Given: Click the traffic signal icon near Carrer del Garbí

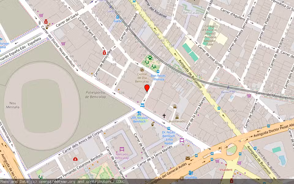Looking at the screenshot, I should tap(40, 23).
